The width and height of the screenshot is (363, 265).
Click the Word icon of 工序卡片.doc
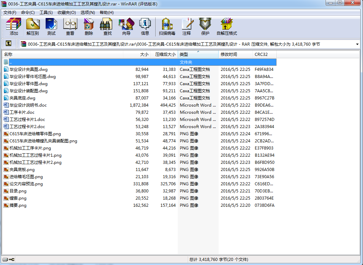coord(6,112)
